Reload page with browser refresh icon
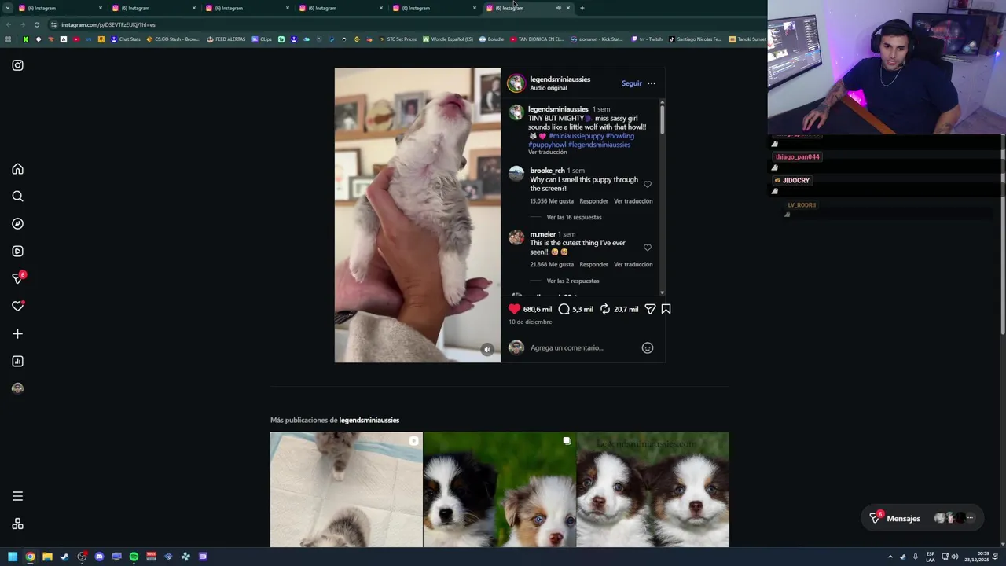This screenshot has width=1006, height=566. [x=36, y=24]
